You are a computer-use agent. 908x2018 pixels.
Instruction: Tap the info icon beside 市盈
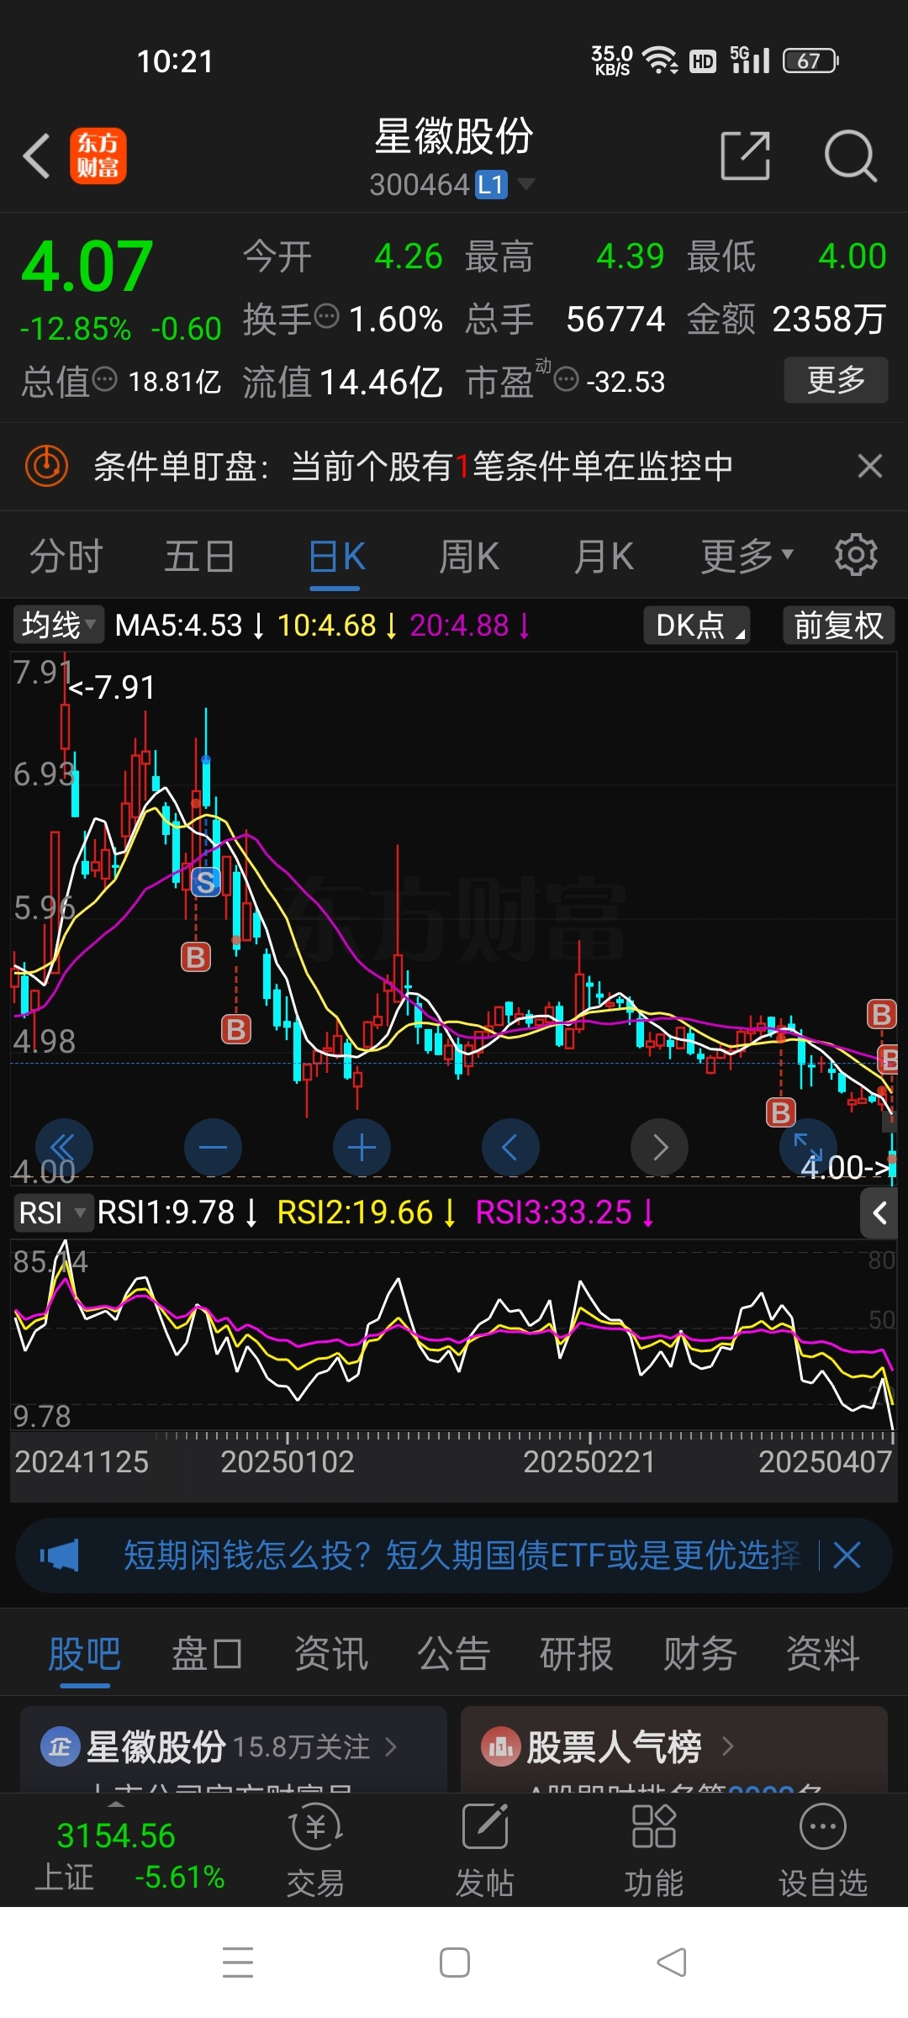point(567,379)
